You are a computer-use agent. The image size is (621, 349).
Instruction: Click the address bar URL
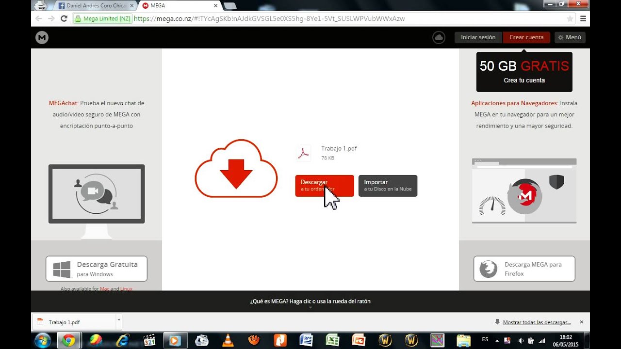pos(269,18)
